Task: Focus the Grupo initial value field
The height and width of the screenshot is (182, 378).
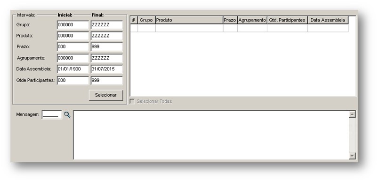Action: tap(73, 25)
